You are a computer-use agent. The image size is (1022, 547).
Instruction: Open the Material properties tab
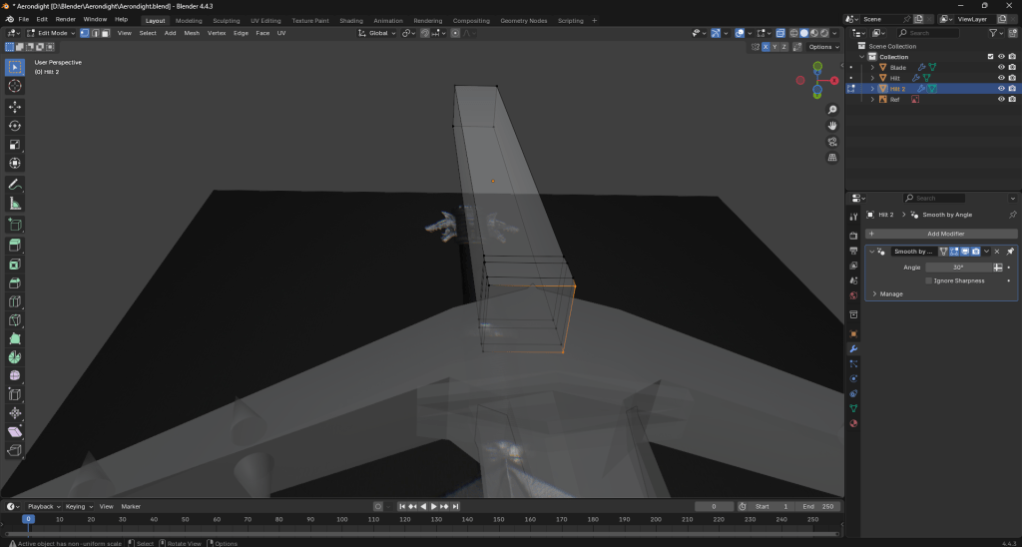tap(853, 423)
